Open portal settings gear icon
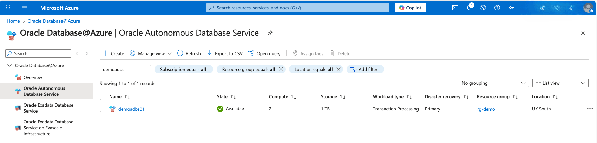 pyautogui.click(x=483, y=8)
